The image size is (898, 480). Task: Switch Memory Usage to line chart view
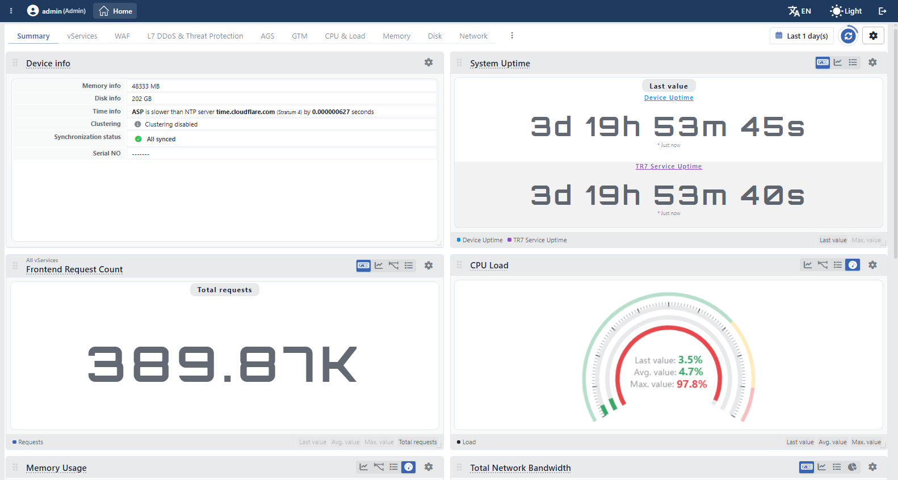[x=363, y=467]
